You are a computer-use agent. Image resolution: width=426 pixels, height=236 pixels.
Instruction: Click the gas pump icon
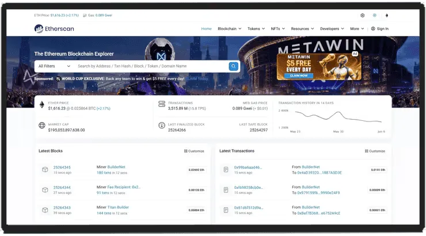tap(85, 16)
